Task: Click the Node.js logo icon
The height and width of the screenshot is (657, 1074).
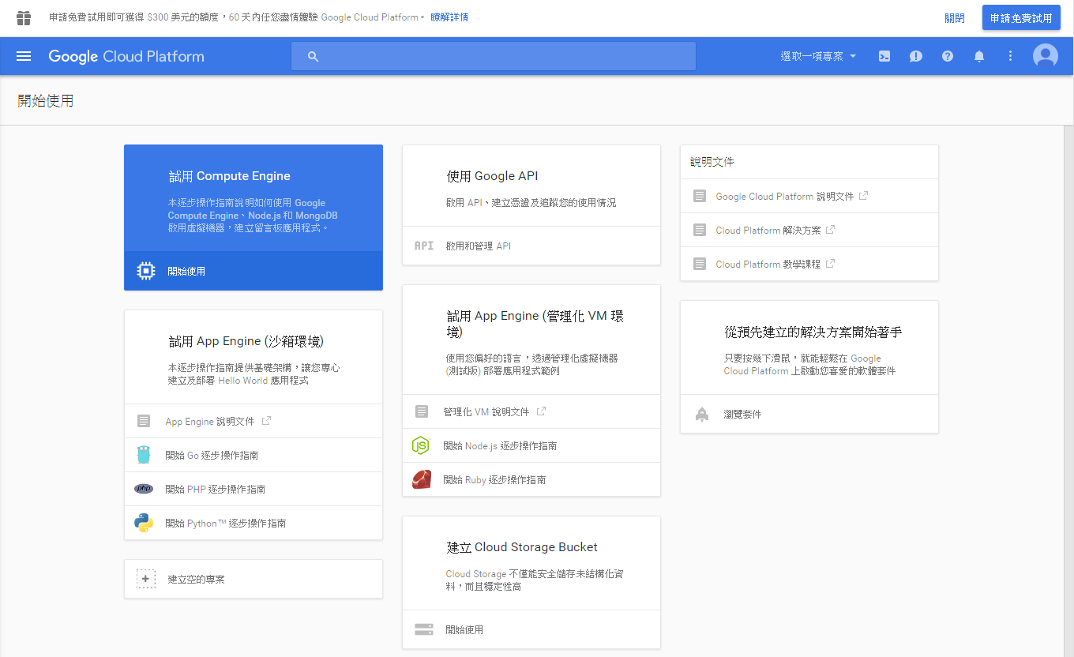Action: point(421,445)
